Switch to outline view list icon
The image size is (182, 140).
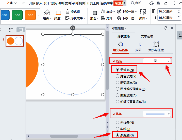pos(11,30)
